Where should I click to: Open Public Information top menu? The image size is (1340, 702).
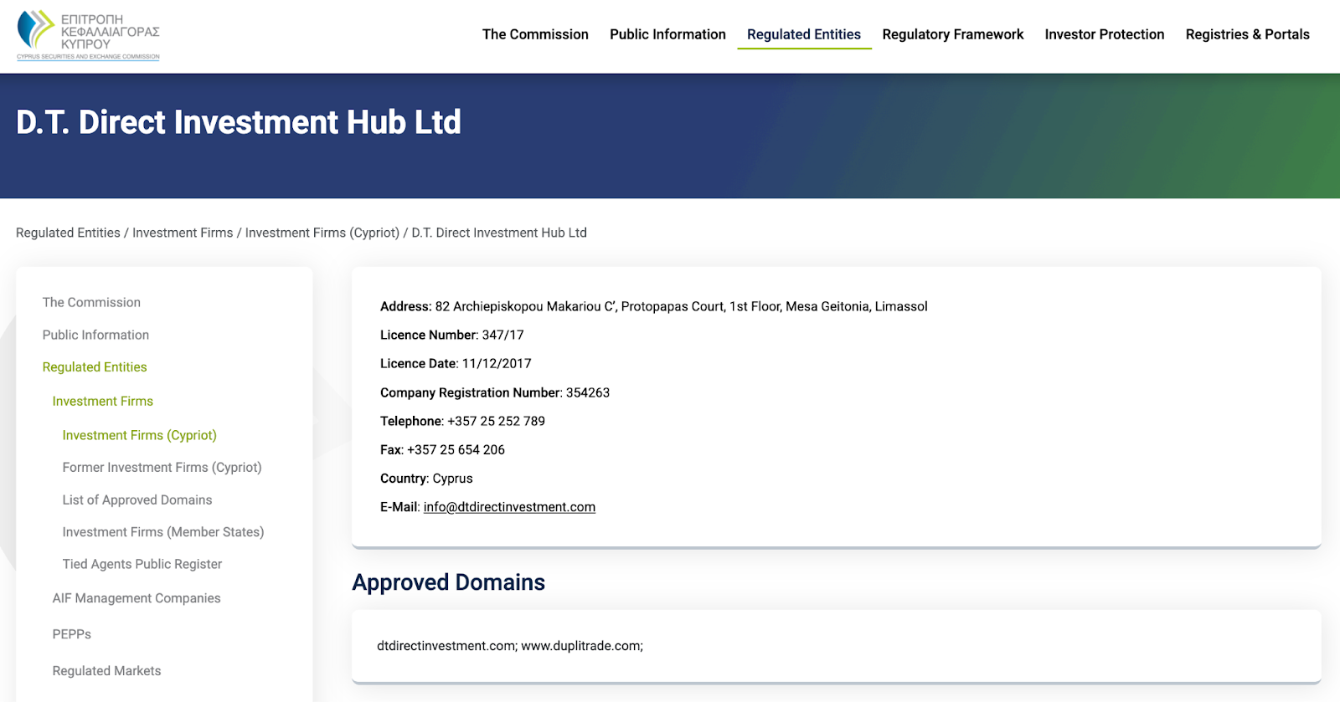pyautogui.click(x=667, y=34)
